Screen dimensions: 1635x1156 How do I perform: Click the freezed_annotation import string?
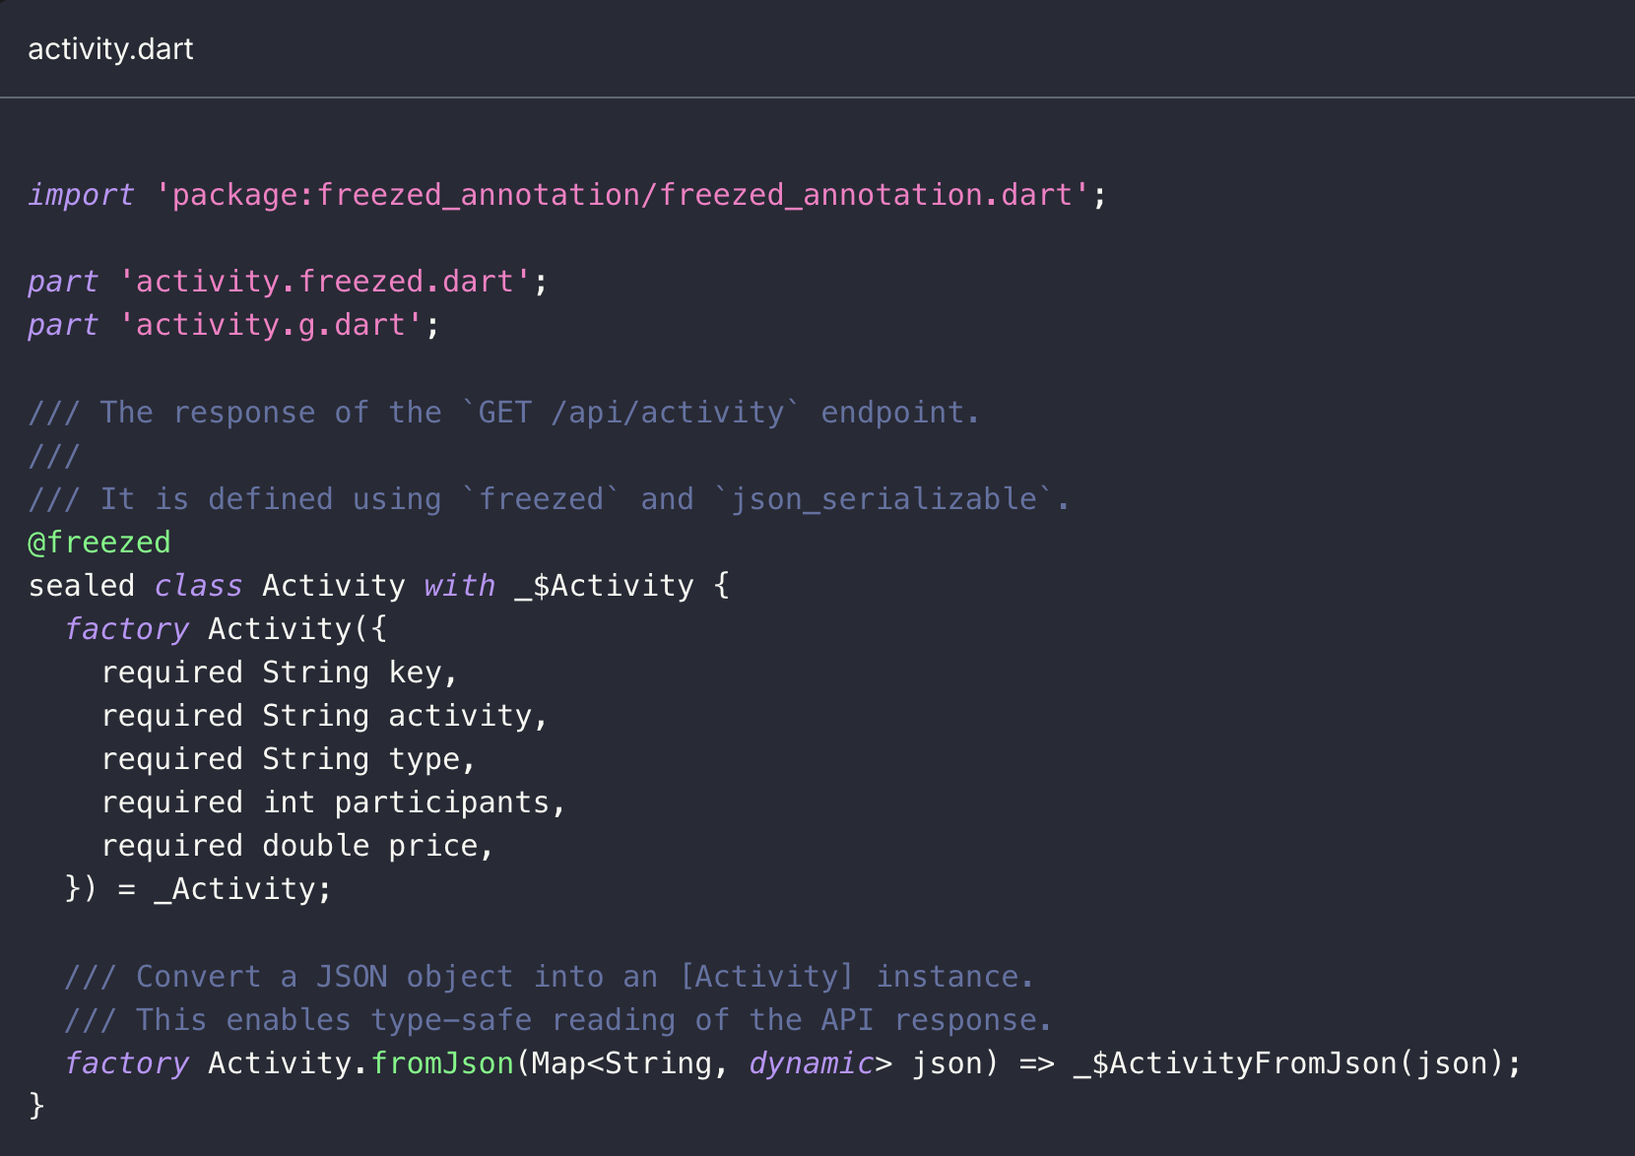tap(622, 195)
